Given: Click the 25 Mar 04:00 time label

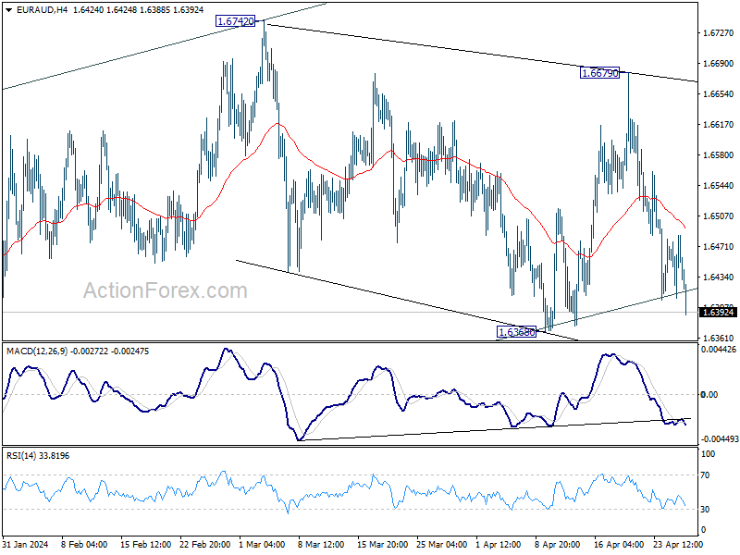Looking at the screenshot, I should click(442, 545).
